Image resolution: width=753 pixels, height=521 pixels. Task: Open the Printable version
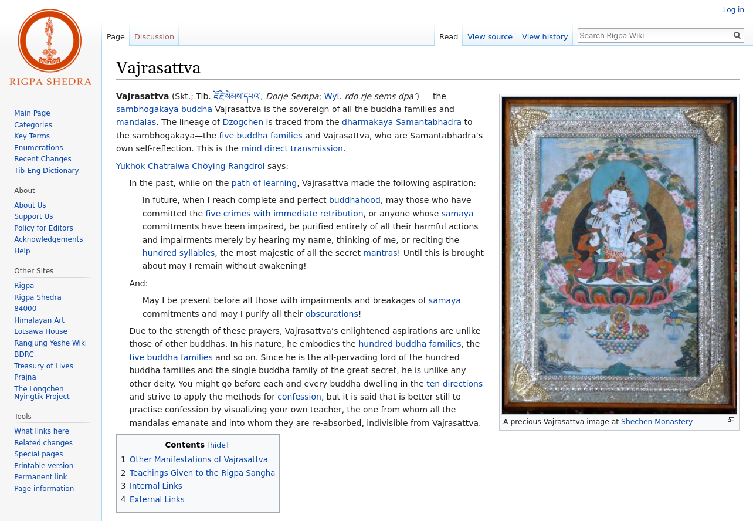click(44, 466)
